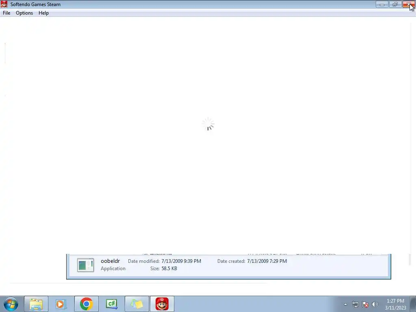Open the File menu
This screenshot has height=312, width=416.
[x=6, y=13]
